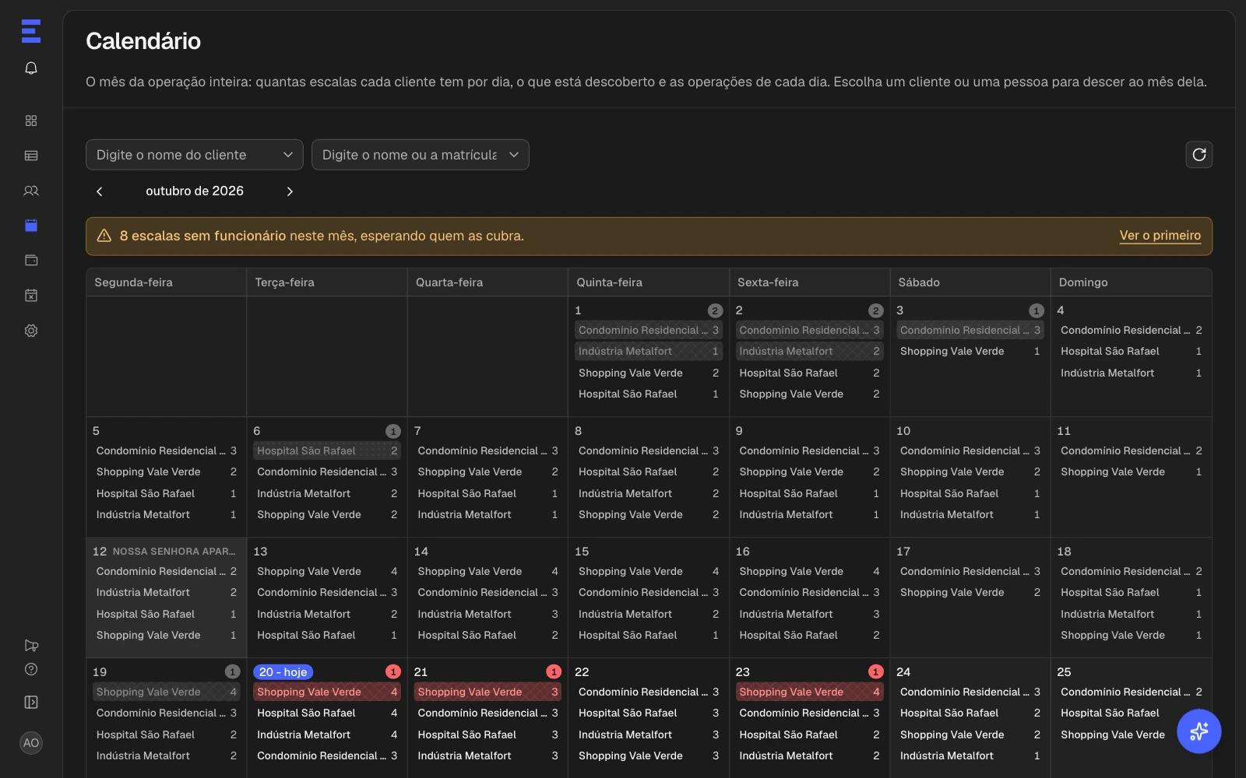Toggle the sidebar panel collapse icon
Image resolution: width=1246 pixels, height=778 pixels.
[31, 703]
